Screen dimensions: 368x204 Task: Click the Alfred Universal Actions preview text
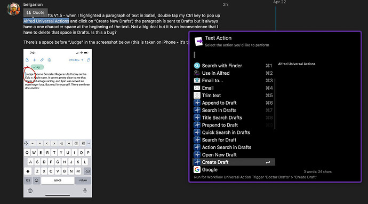tap(297, 64)
